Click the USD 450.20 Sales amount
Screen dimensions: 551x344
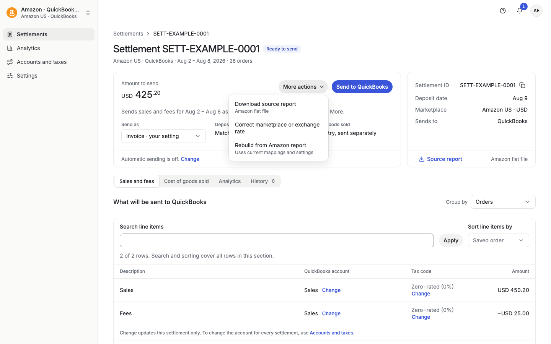pos(513,290)
